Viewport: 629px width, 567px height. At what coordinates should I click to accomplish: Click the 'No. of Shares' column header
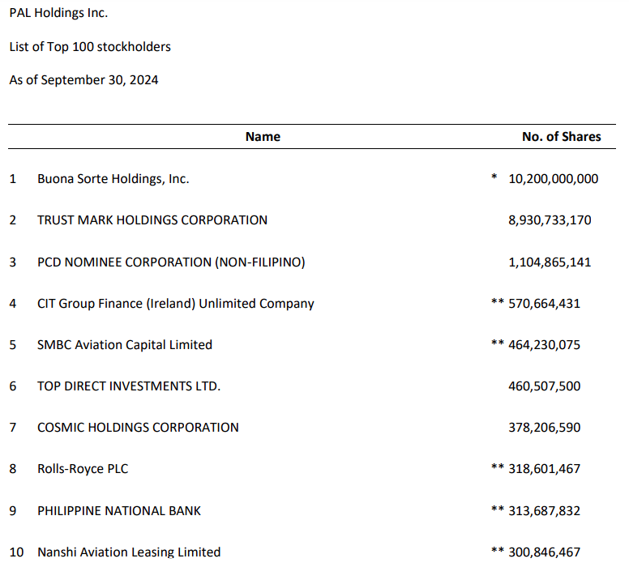(x=561, y=137)
